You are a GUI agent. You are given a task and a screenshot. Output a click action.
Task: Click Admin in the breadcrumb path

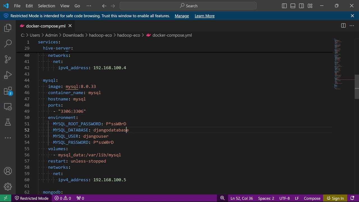click(x=51, y=35)
